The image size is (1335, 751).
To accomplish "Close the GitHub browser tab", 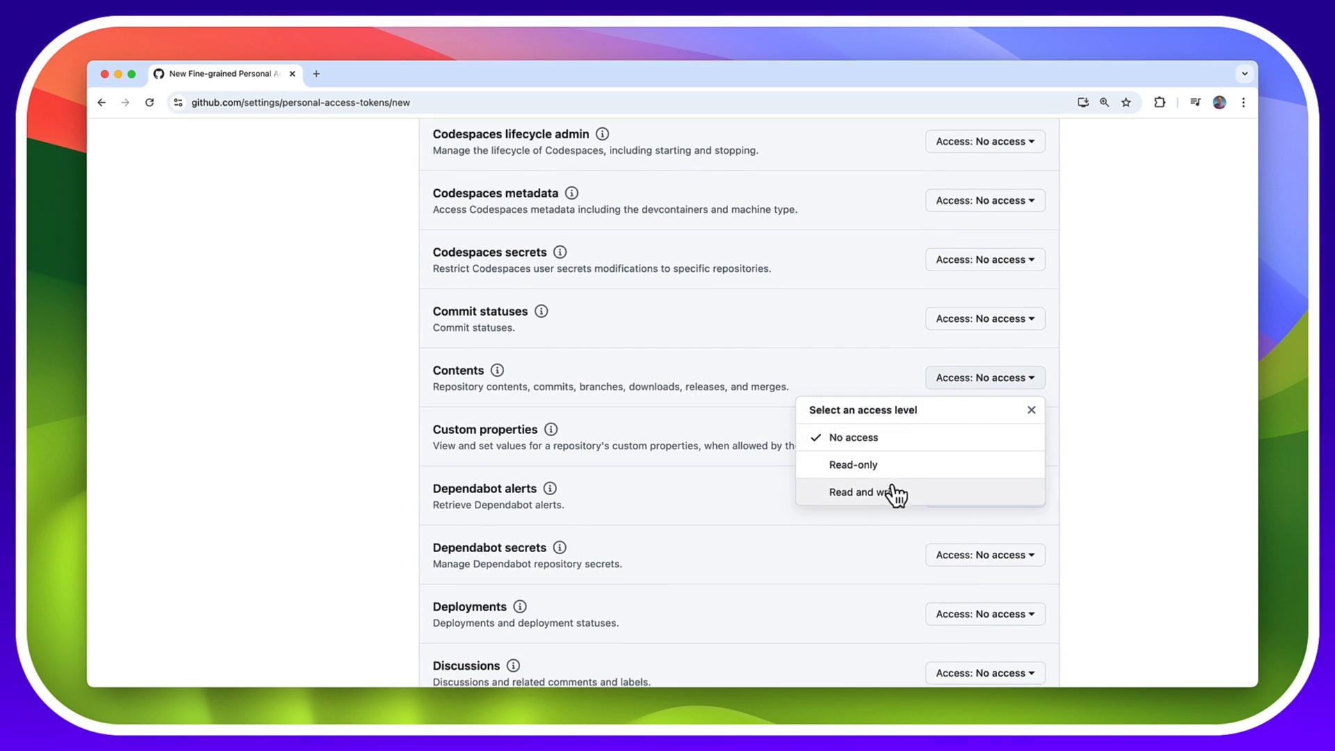I will point(292,74).
